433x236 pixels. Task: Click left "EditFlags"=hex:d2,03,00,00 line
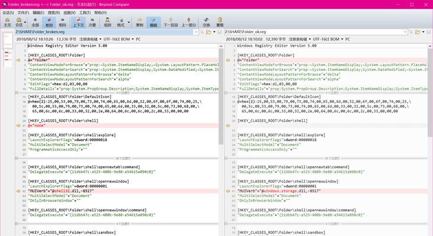tap(57, 84)
